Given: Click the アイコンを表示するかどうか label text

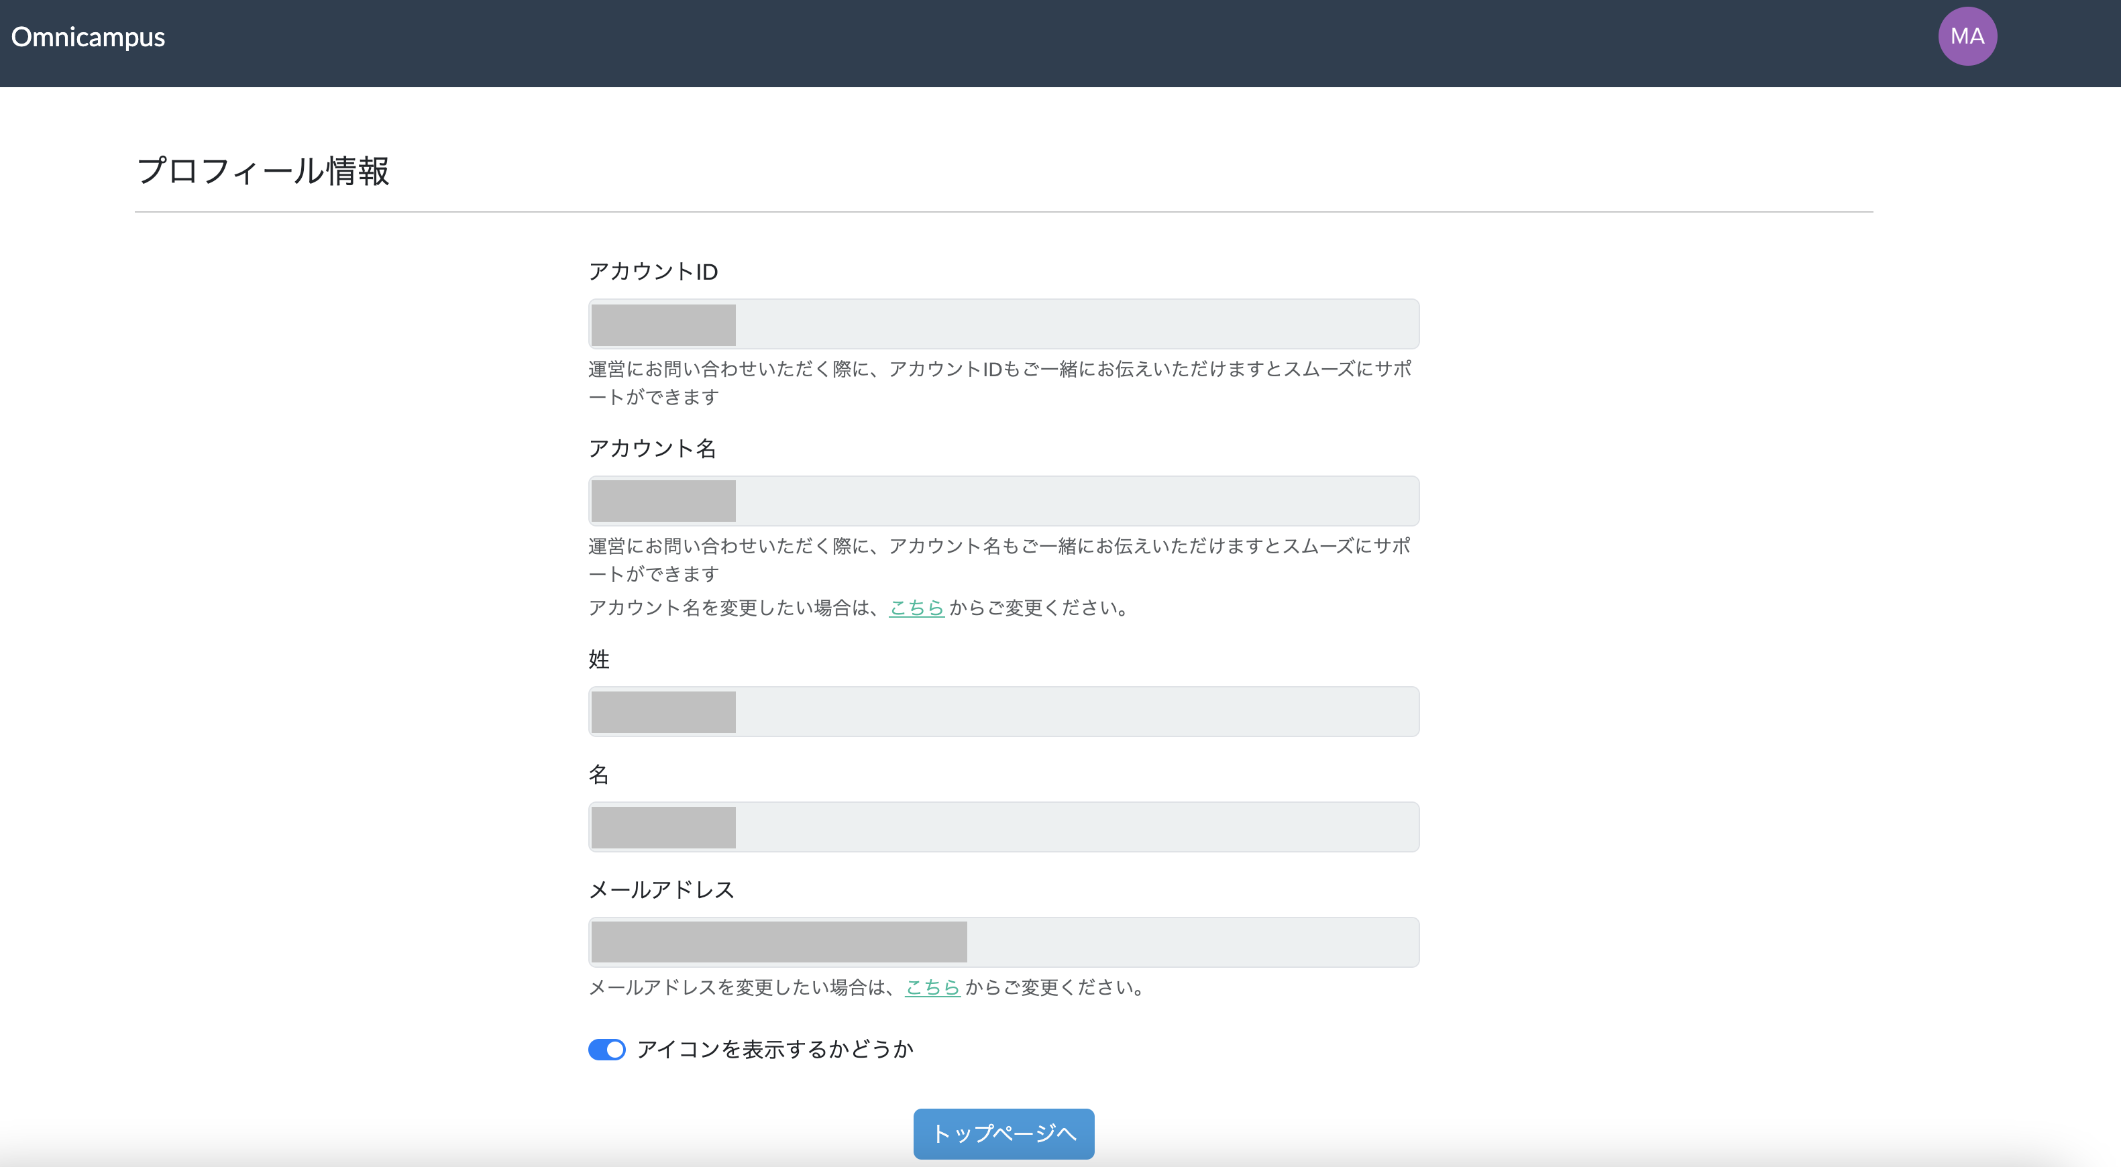Looking at the screenshot, I should pos(775,1050).
